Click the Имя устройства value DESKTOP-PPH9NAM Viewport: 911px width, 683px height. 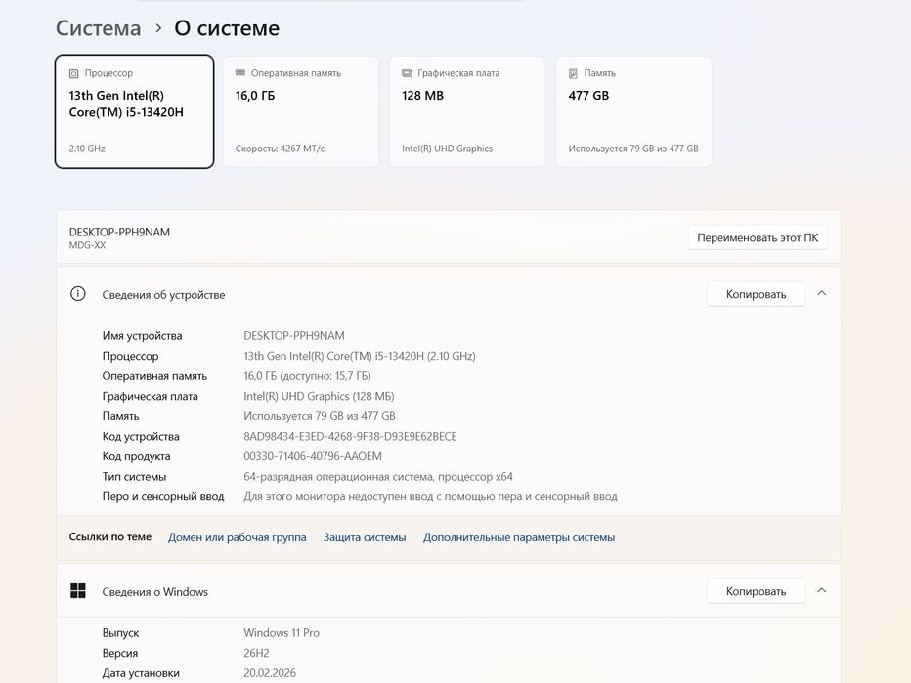pyautogui.click(x=294, y=336)
